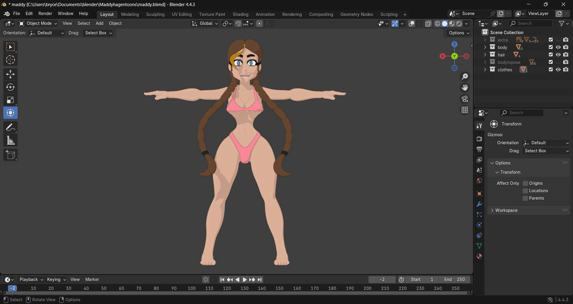
Task: Click the Options button in viewport header
Action: click(x=459, y=33)
